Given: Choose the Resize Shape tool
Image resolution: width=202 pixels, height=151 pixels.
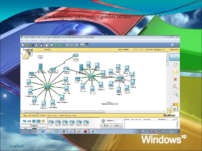Looking at the screenshot, I should [x=175, y=94].
